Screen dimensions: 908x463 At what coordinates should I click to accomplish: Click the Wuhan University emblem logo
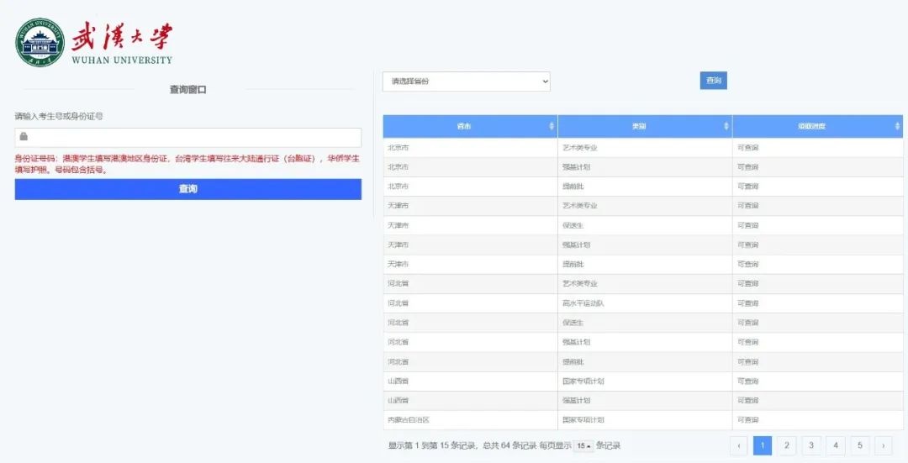coord(40,42)
